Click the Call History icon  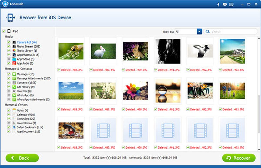click(x=14, y=87)
